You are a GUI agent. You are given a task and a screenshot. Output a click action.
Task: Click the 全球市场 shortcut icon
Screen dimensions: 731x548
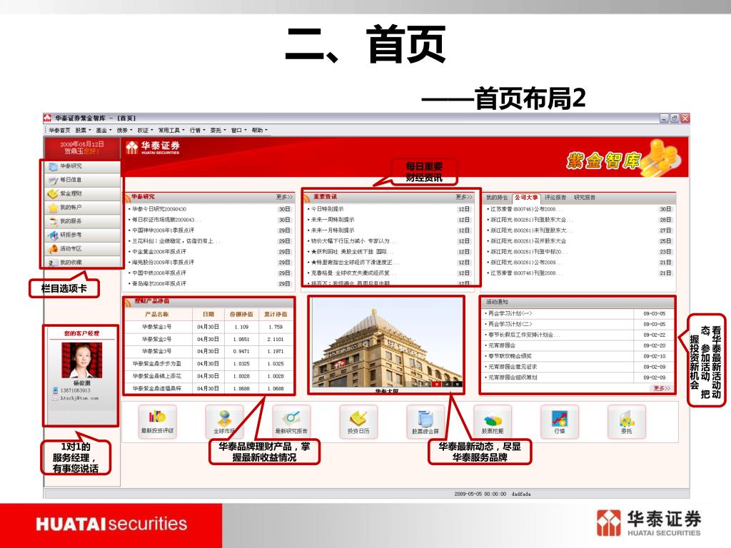click(224, 421)
